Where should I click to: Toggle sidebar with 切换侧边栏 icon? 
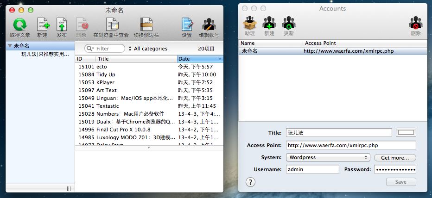pyautogui.click(x=146, y=24)
